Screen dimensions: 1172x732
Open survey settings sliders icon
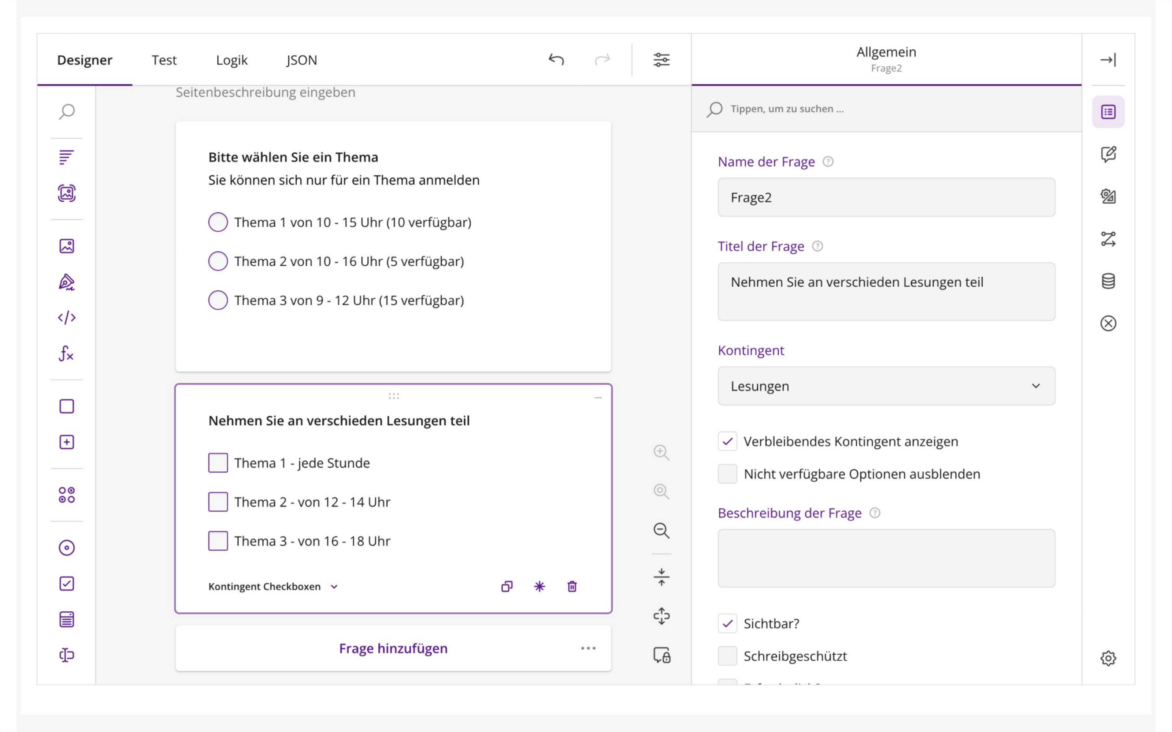pos(661,60)
